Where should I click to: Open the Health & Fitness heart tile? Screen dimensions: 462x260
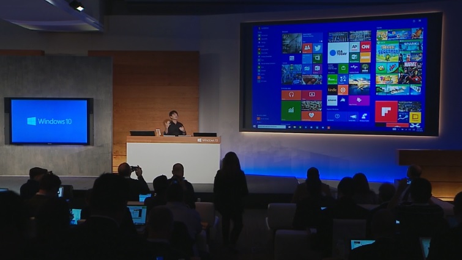[x=311, y=116]
